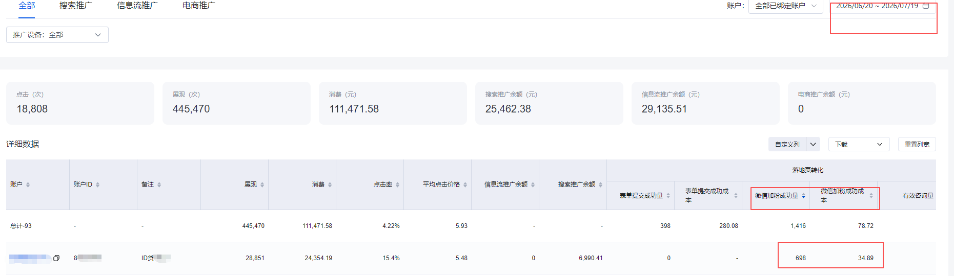The image size is (954, 276).
Task: Open the 信息流推广 tab
Action: coord(137,6)
